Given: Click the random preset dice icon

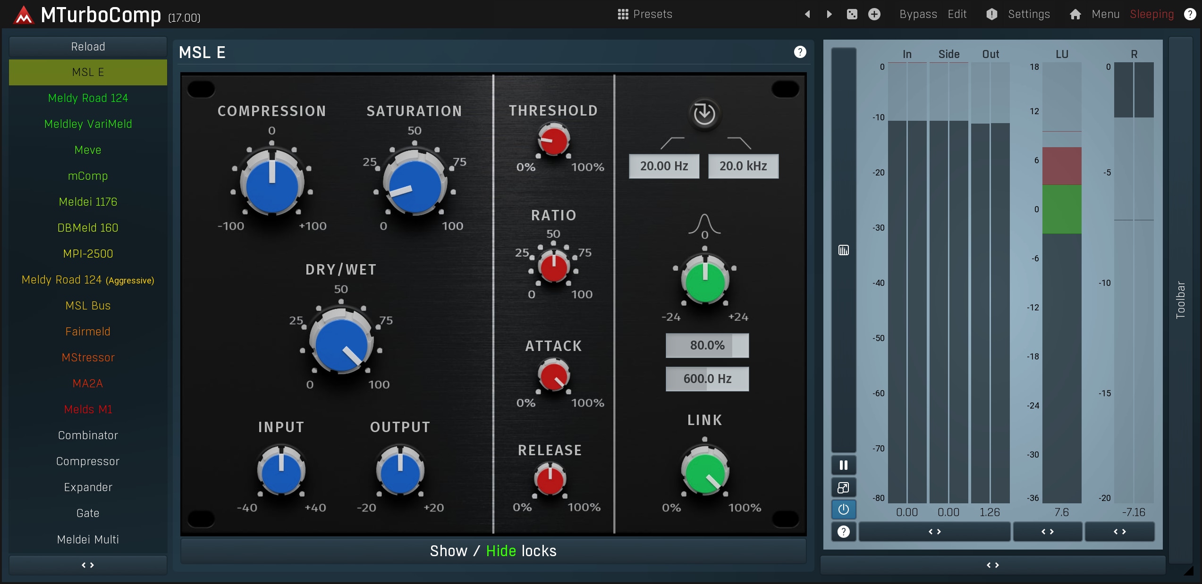Looking at the screenshot, I should 852,14.
